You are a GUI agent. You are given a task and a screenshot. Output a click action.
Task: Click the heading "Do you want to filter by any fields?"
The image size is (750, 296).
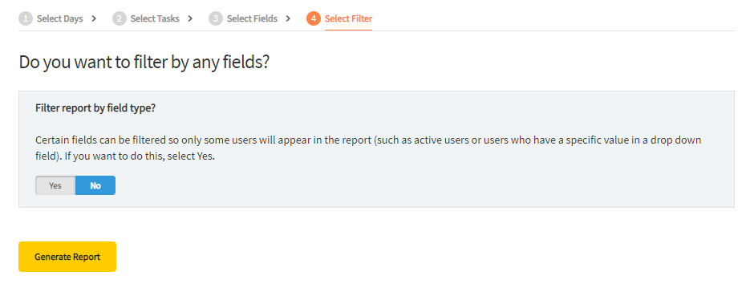tap(144, 63)
